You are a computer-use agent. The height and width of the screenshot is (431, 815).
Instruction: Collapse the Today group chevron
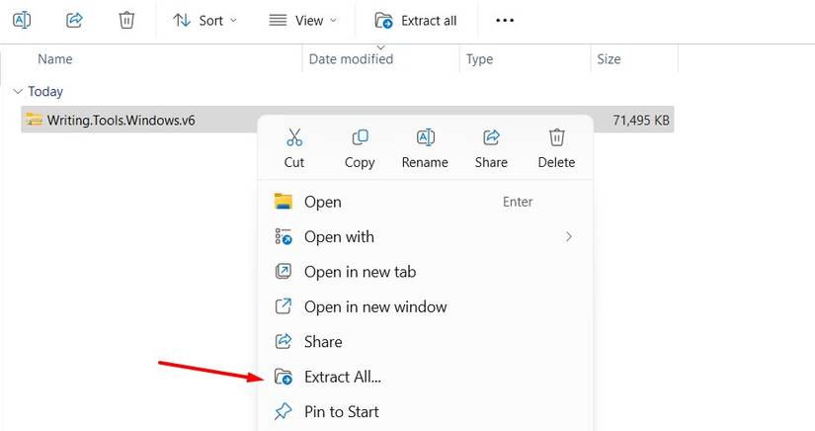tap(18, 92)
